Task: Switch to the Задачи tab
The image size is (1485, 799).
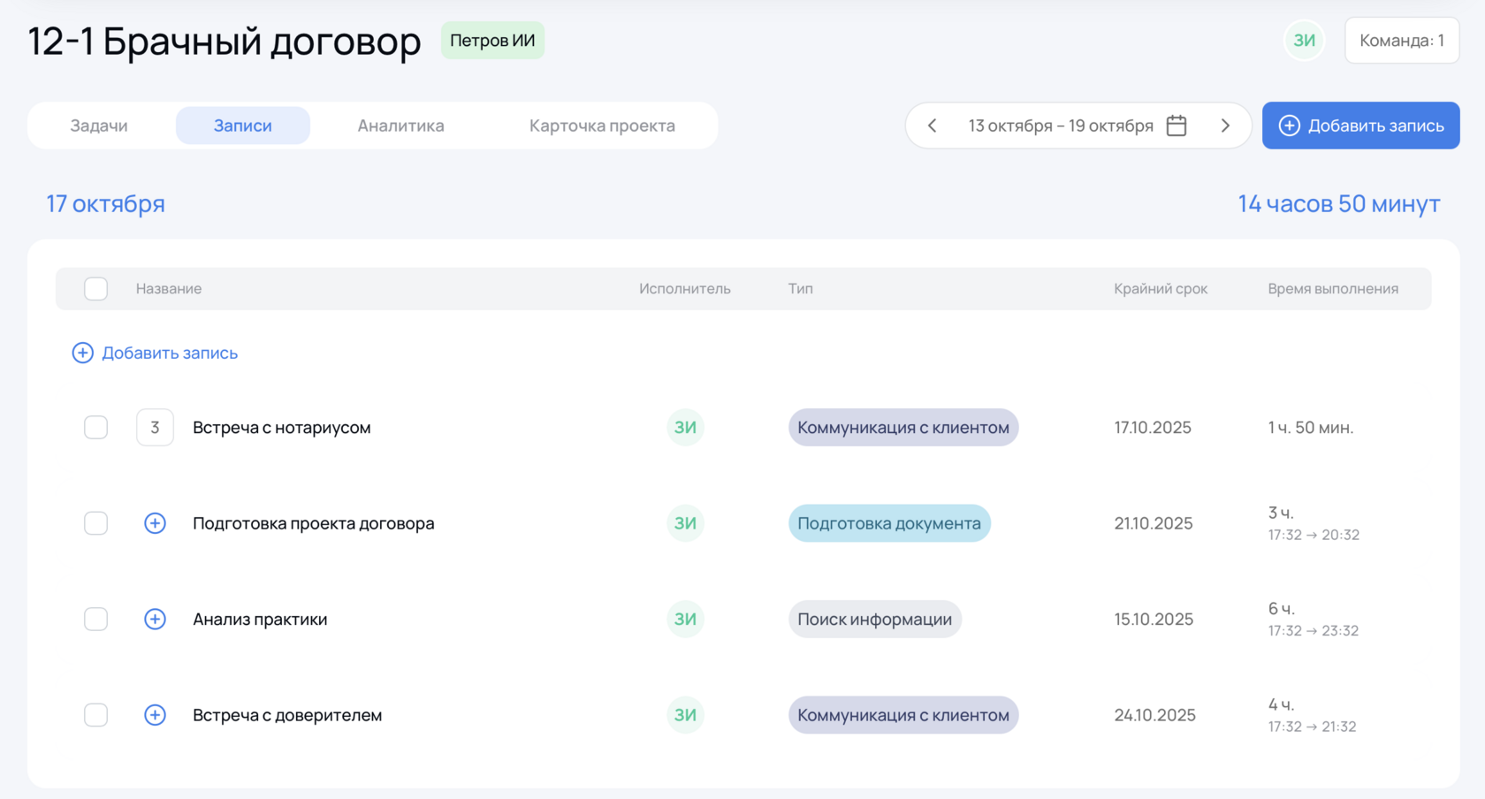Action: tap(99, 126)
